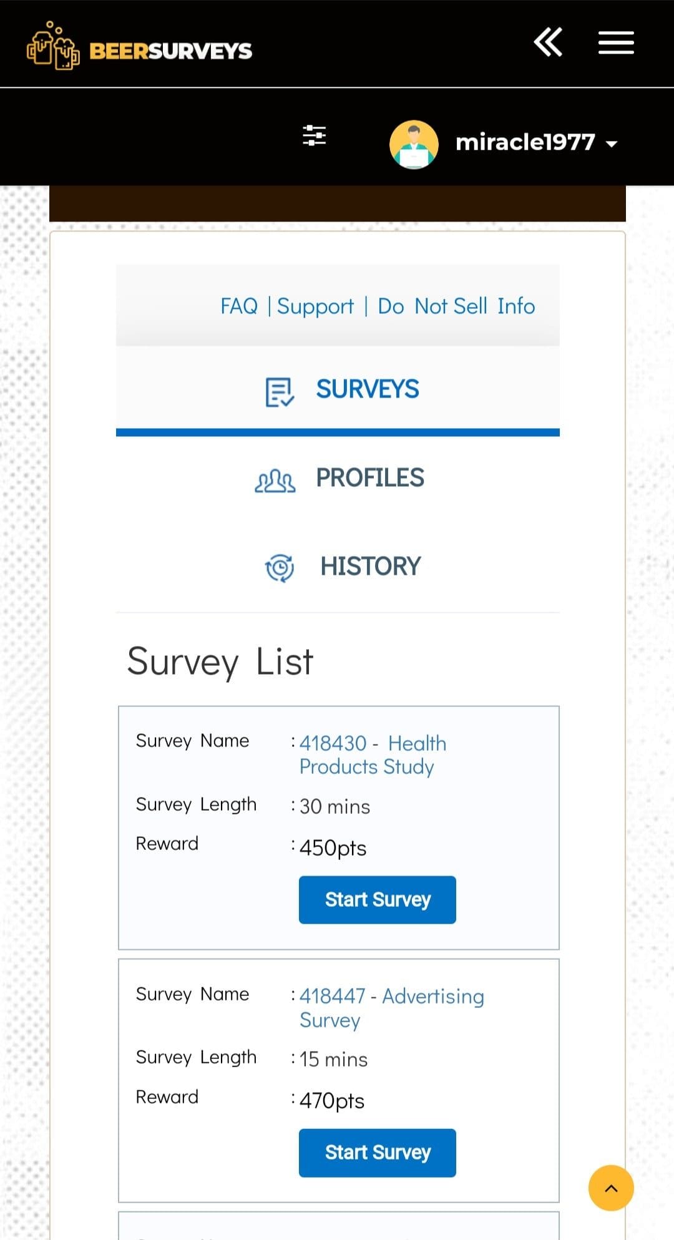Viewport: 674px width, 1240px height.
Task: Open the 418447 Advertising Survey link
Action: pyautogui.click(x=392, y=1008)
